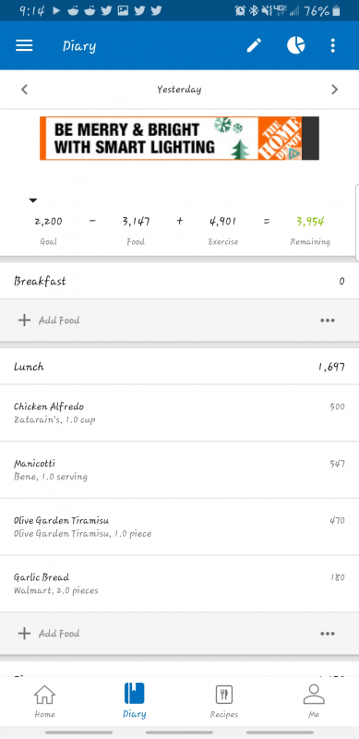Go to next day with right chevron

pyautogui.click(x=334, y=90)
